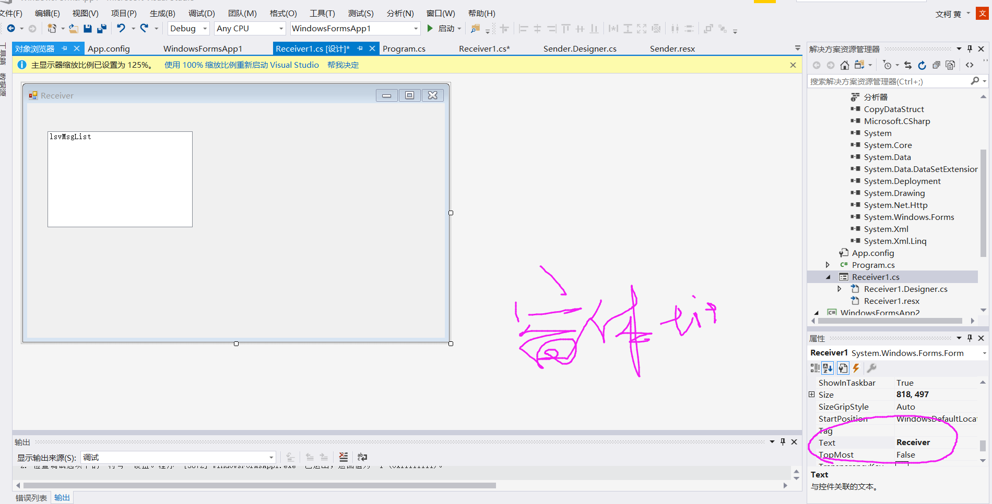992x504 pixels.
Task: Click the New Project toolbar icon
Action: coord(52,29)
